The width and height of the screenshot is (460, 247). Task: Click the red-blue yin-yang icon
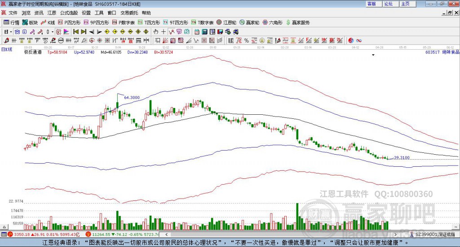[351, 40]
